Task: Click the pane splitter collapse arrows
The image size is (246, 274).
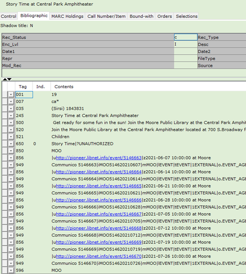Action: [x=7, y=79]
